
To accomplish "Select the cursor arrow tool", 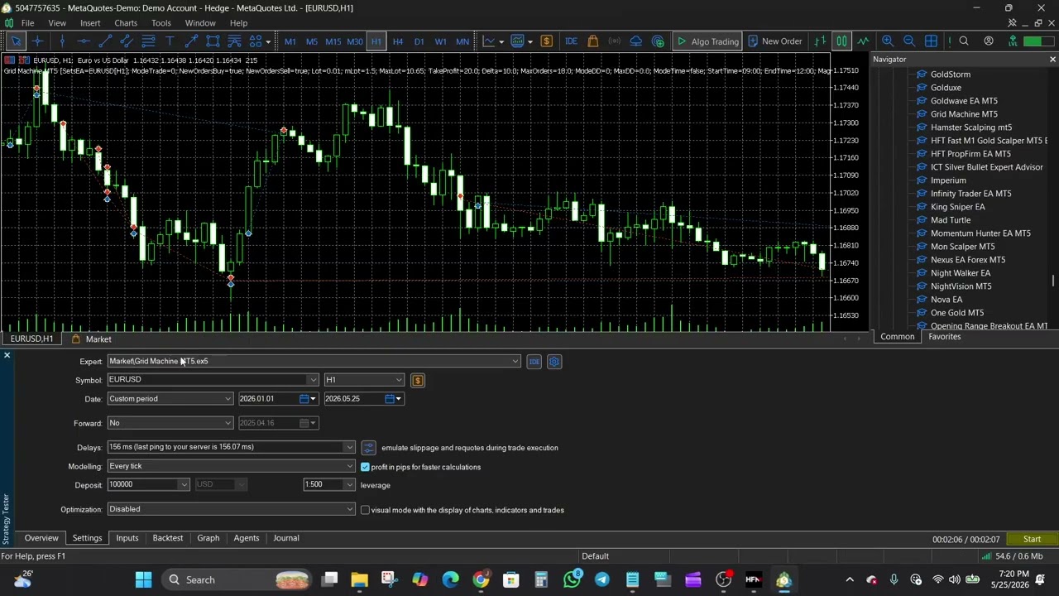I will click(x=16, y=41).
